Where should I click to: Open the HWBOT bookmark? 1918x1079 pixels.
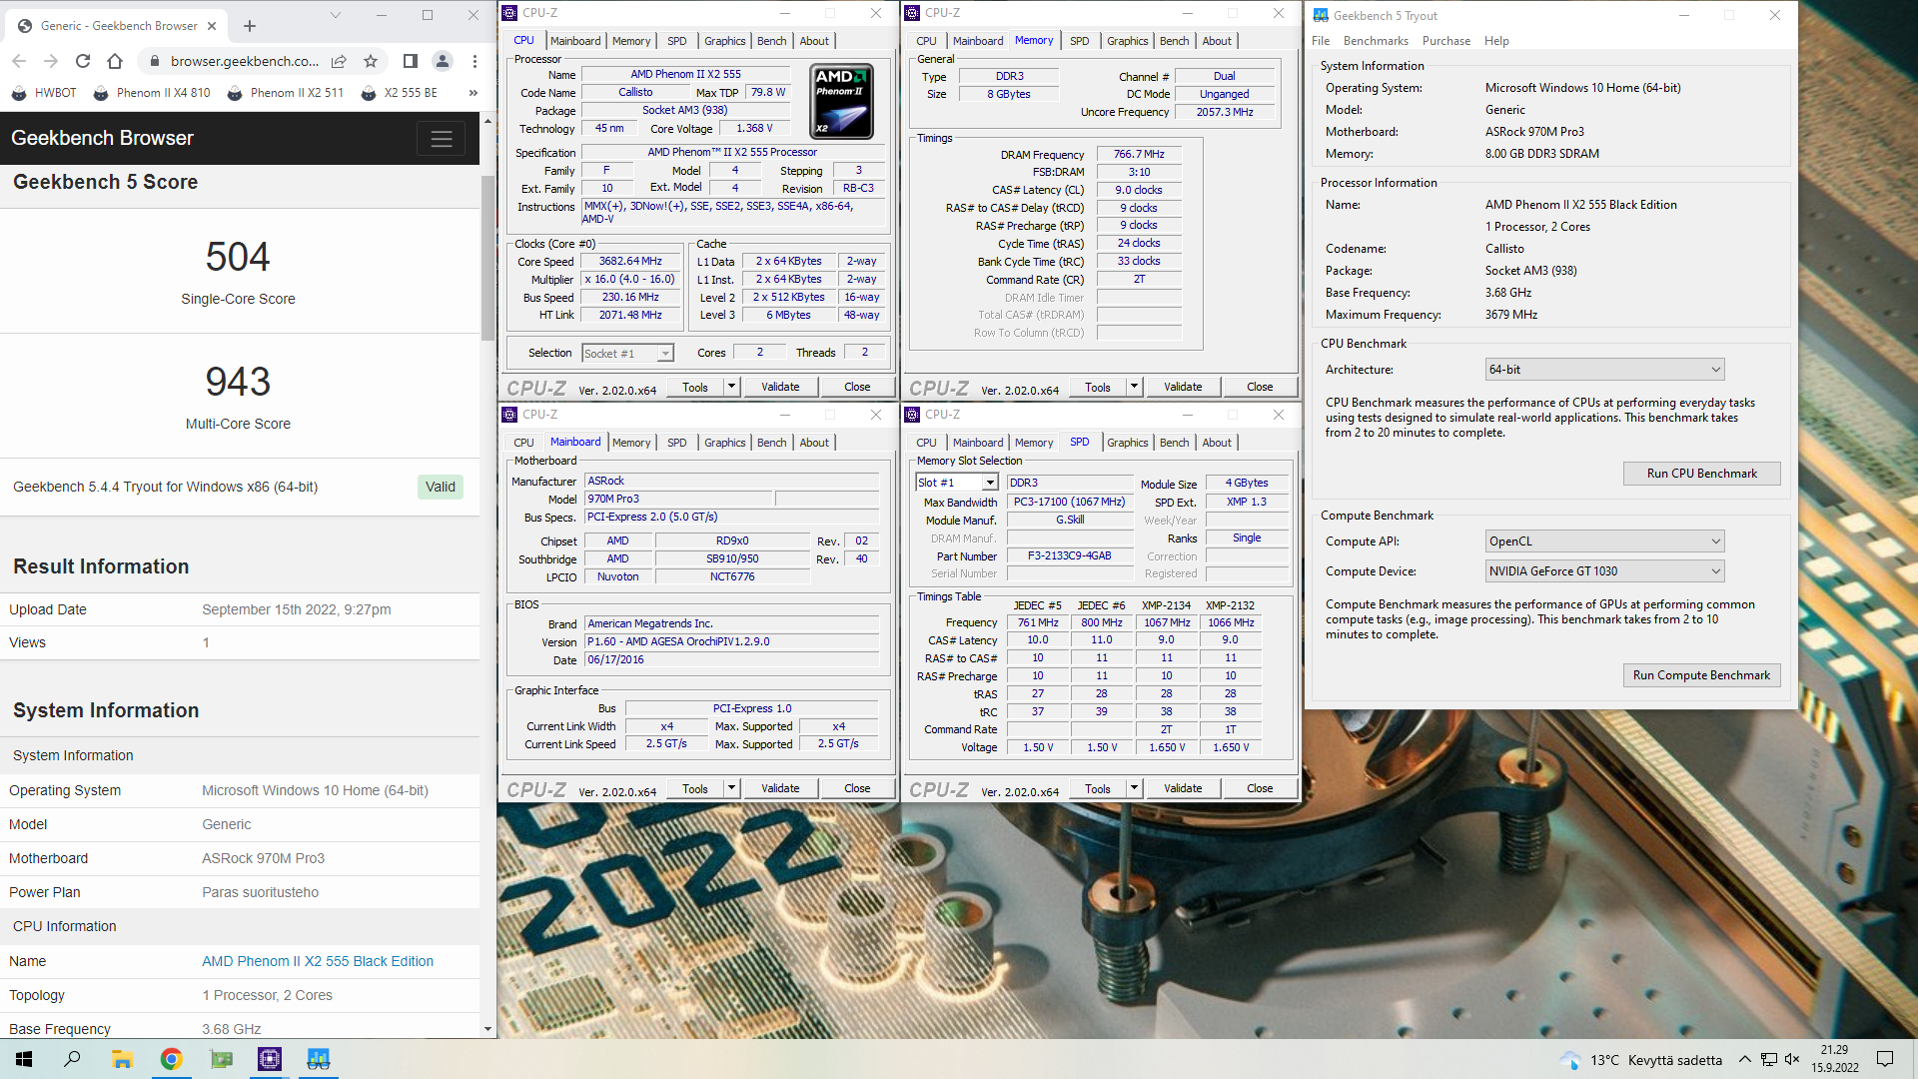click(x=44, y=93)
